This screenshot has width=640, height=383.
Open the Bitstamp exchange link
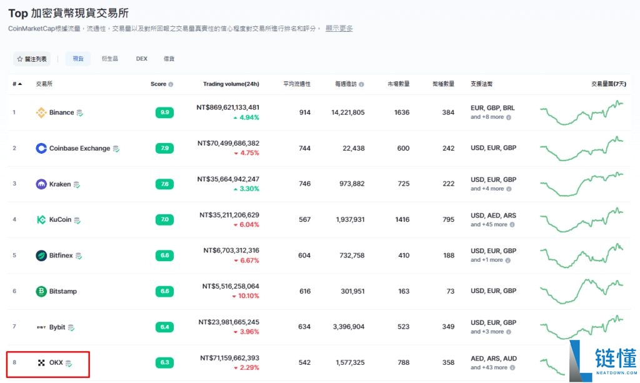tap(63, 291)
